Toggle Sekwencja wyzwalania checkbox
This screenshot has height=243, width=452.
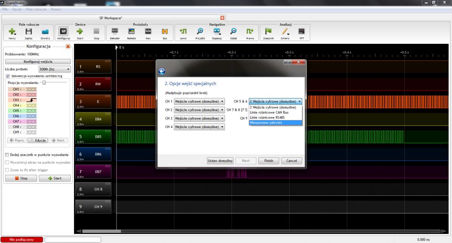[x=8, y=76]
